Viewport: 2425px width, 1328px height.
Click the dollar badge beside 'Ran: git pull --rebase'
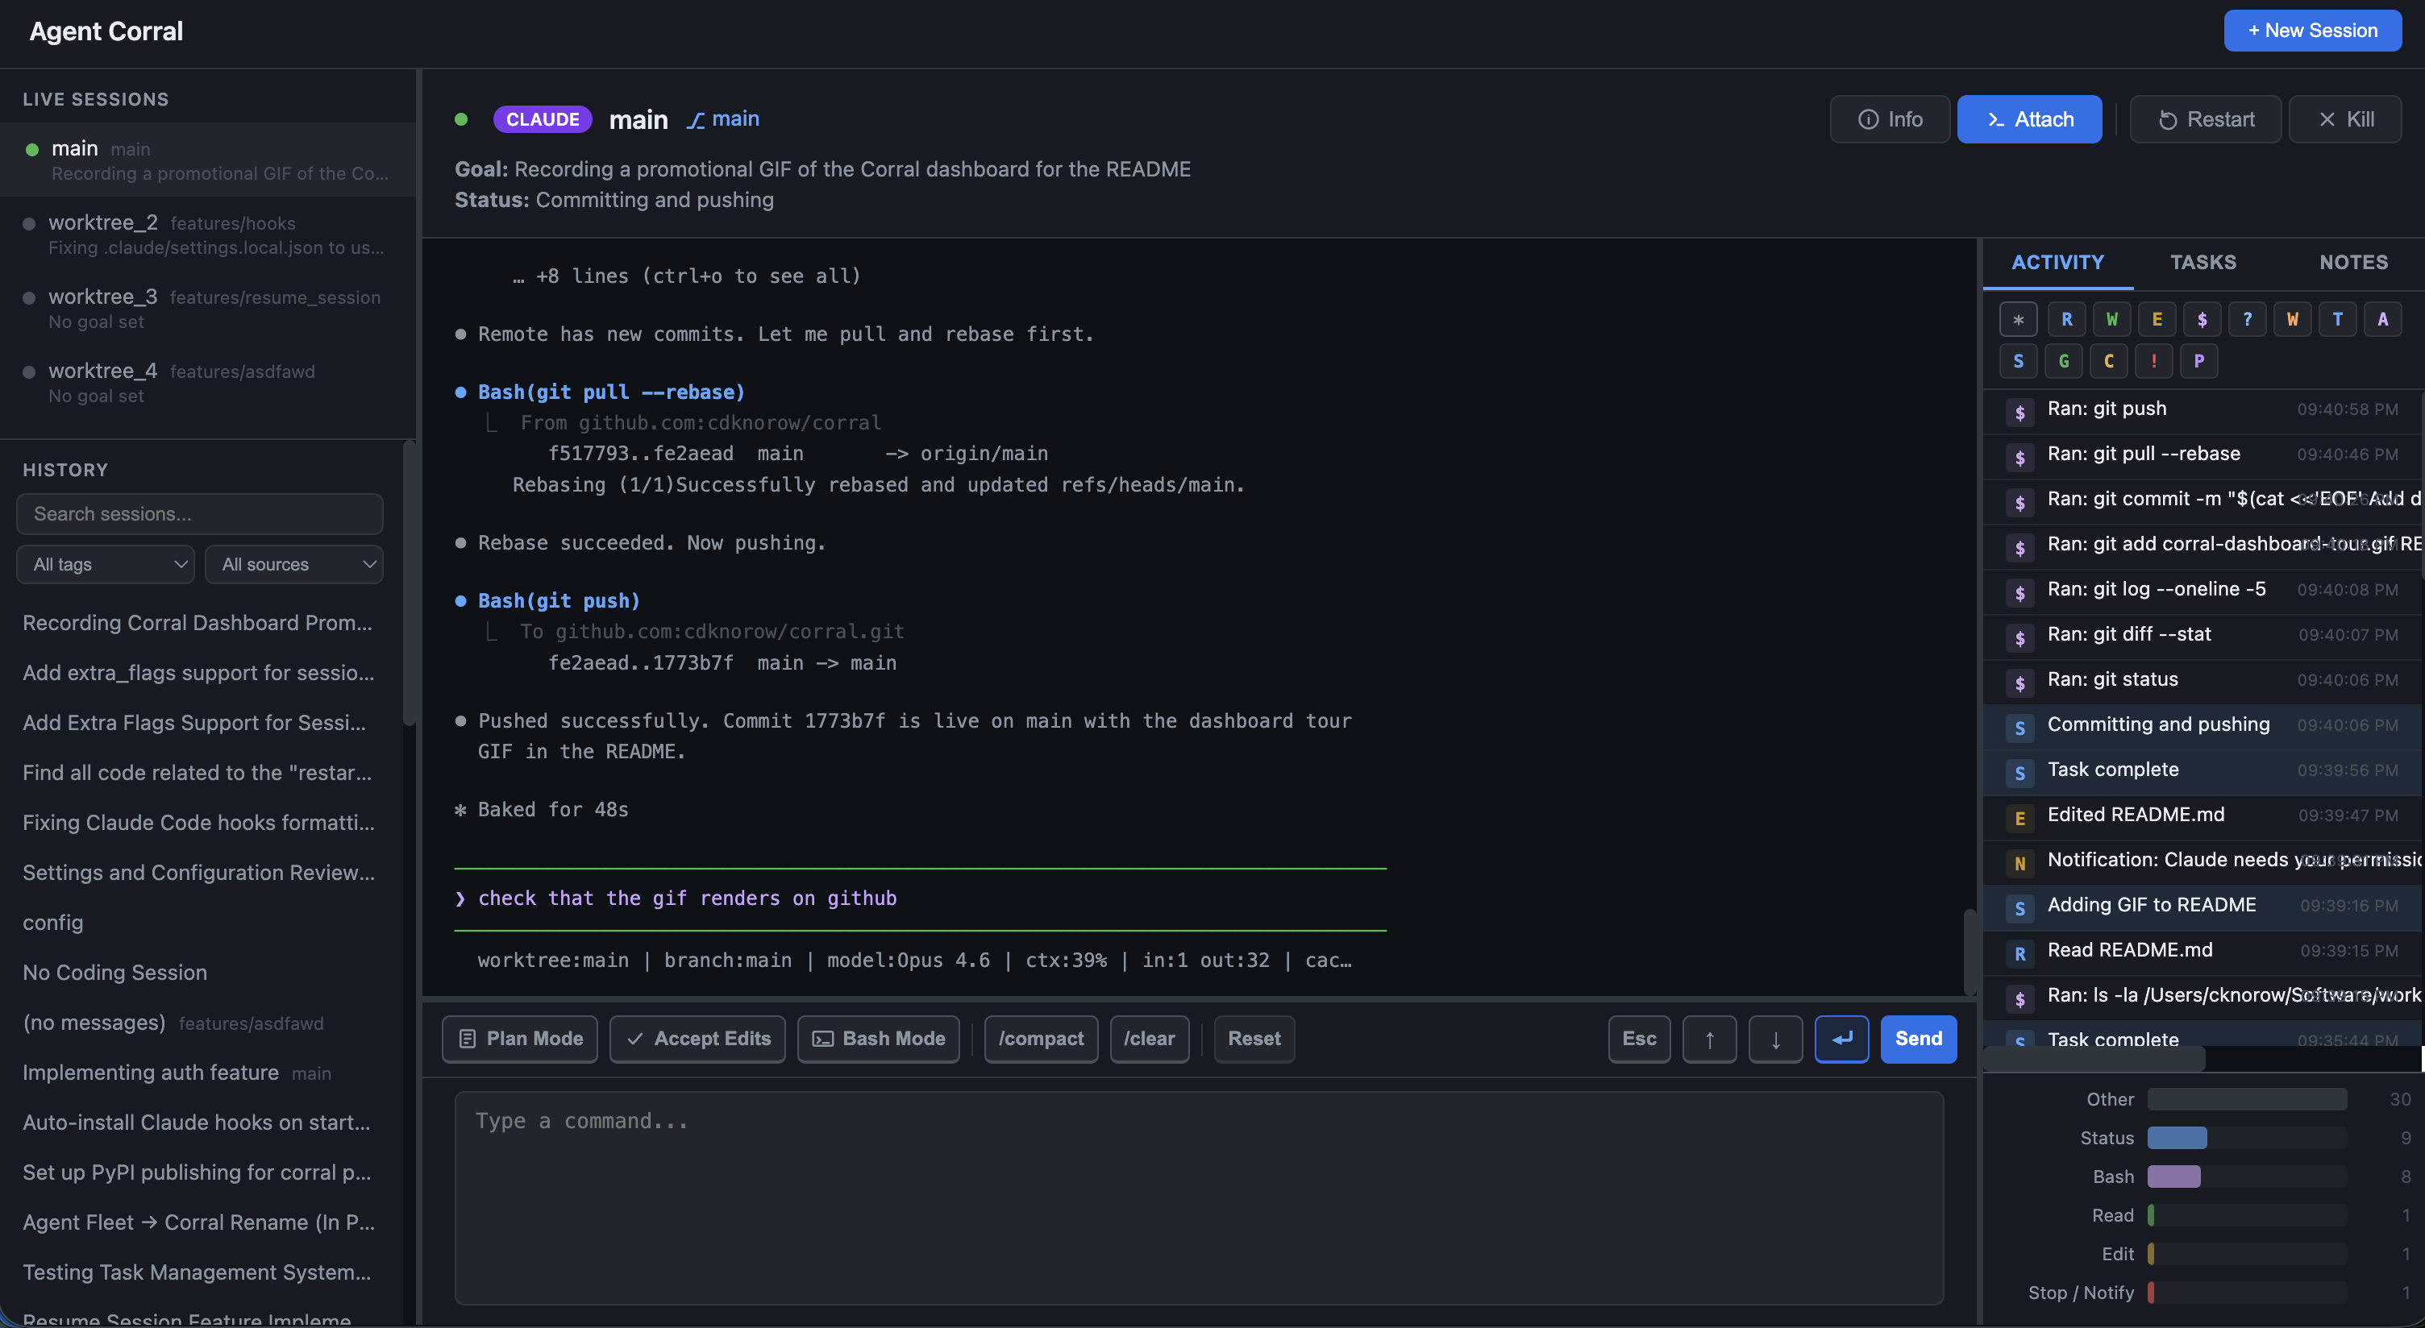tap(2019, 456)
